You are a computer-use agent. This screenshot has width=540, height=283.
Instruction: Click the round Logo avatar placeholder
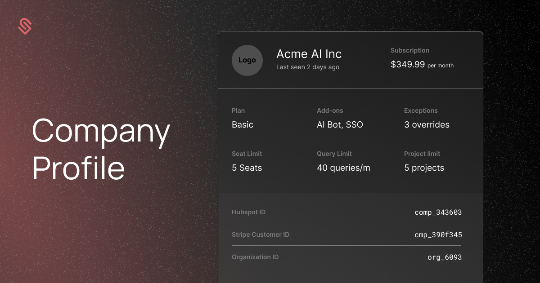click(x=247, y=60)
